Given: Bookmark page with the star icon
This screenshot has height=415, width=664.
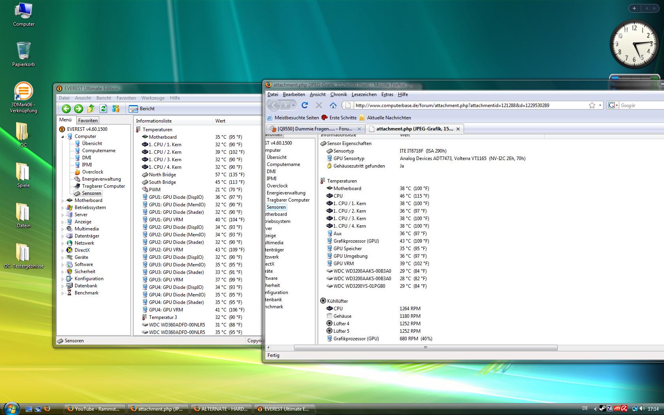Looking at the screenshot, I should [x=592, y=105].
